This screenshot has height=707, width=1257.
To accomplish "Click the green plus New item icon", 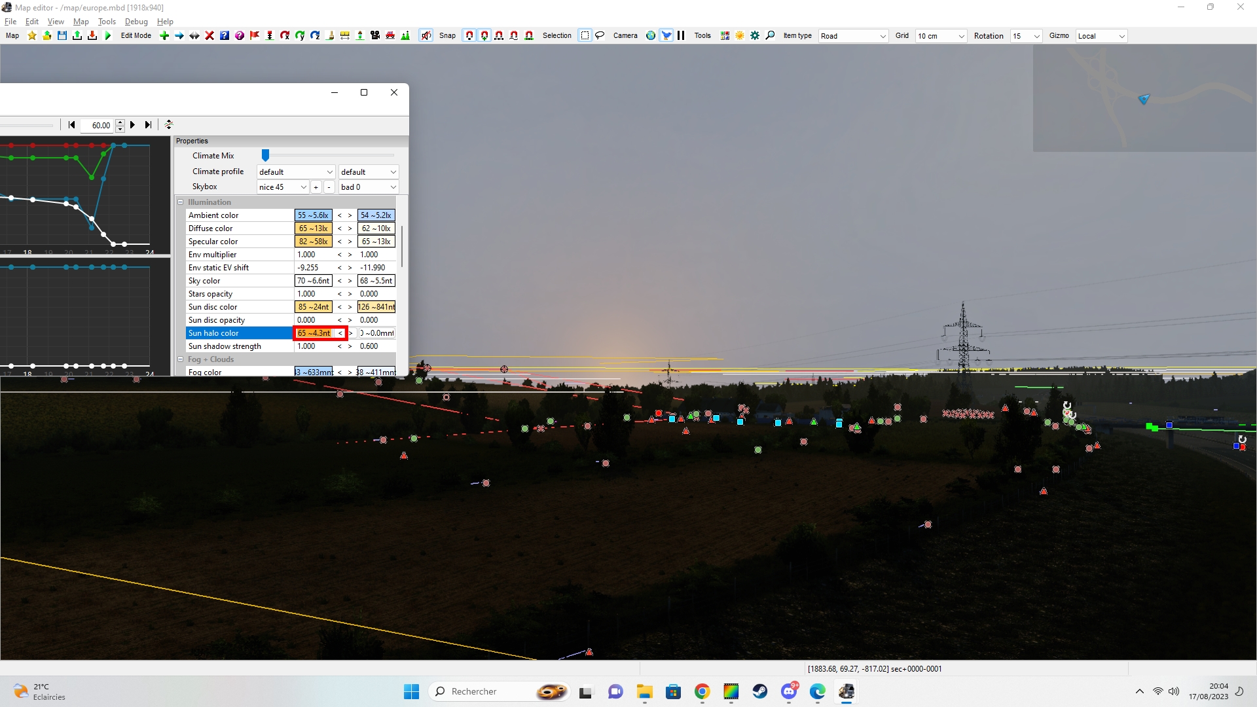I will [164, 36].
